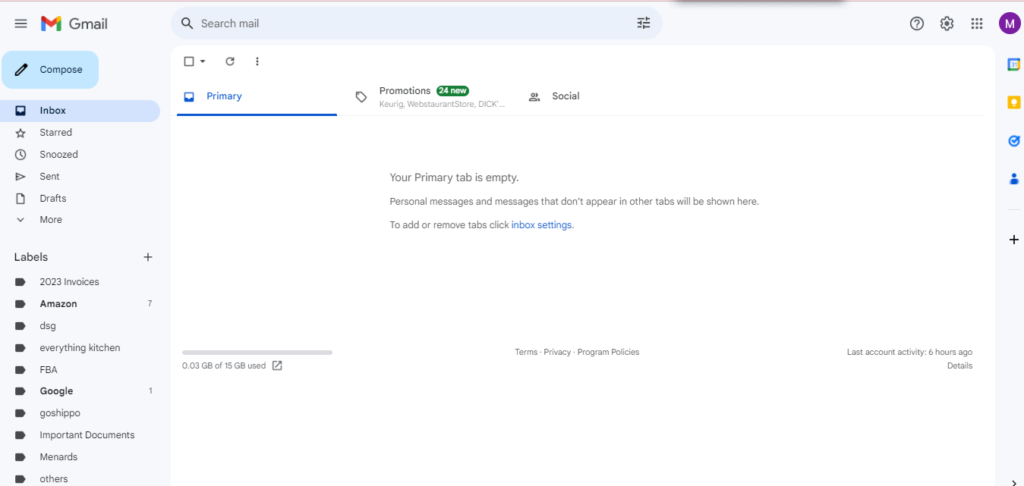Open Contacts side panel icon
The image size is (1024, 486).
pyautogui.click(x=1013, y=179)
